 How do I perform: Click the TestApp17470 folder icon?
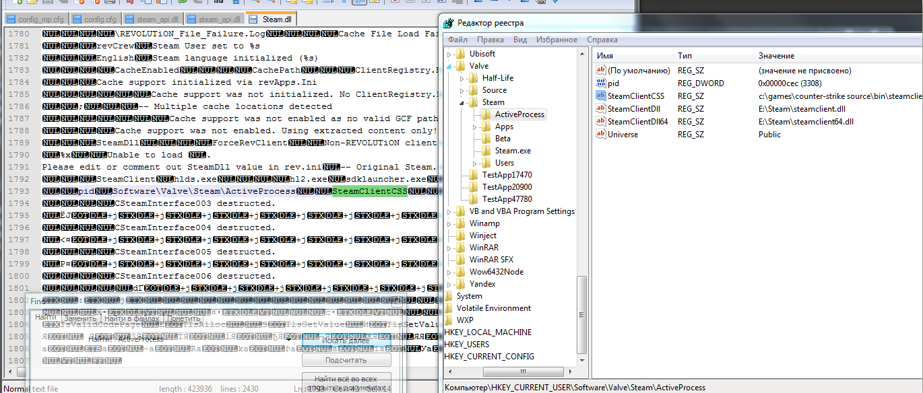point(474,175)
